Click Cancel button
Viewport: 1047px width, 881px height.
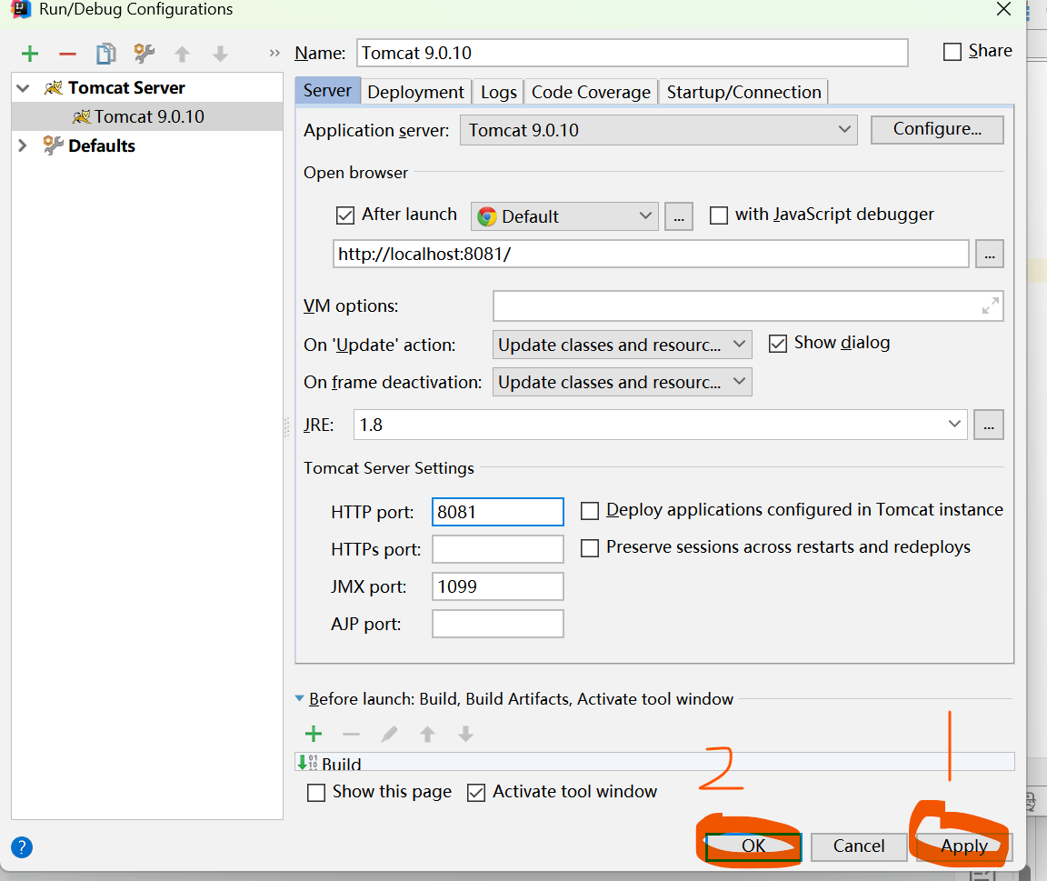point(859,846)
